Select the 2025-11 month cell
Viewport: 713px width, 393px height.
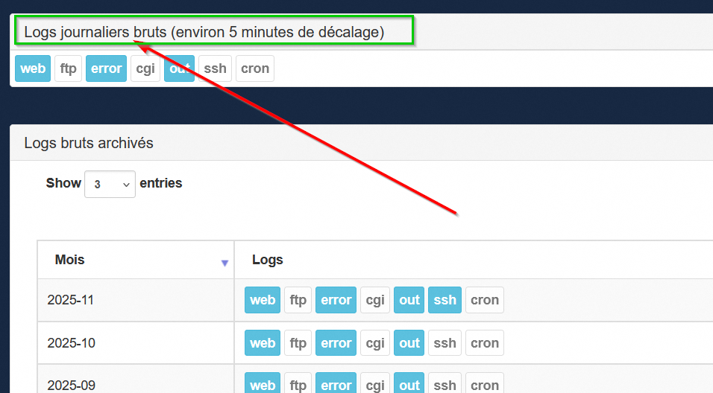click(x=71, y=300)
